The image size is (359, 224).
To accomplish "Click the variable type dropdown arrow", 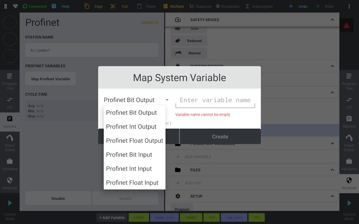I will tap(167, 100).
